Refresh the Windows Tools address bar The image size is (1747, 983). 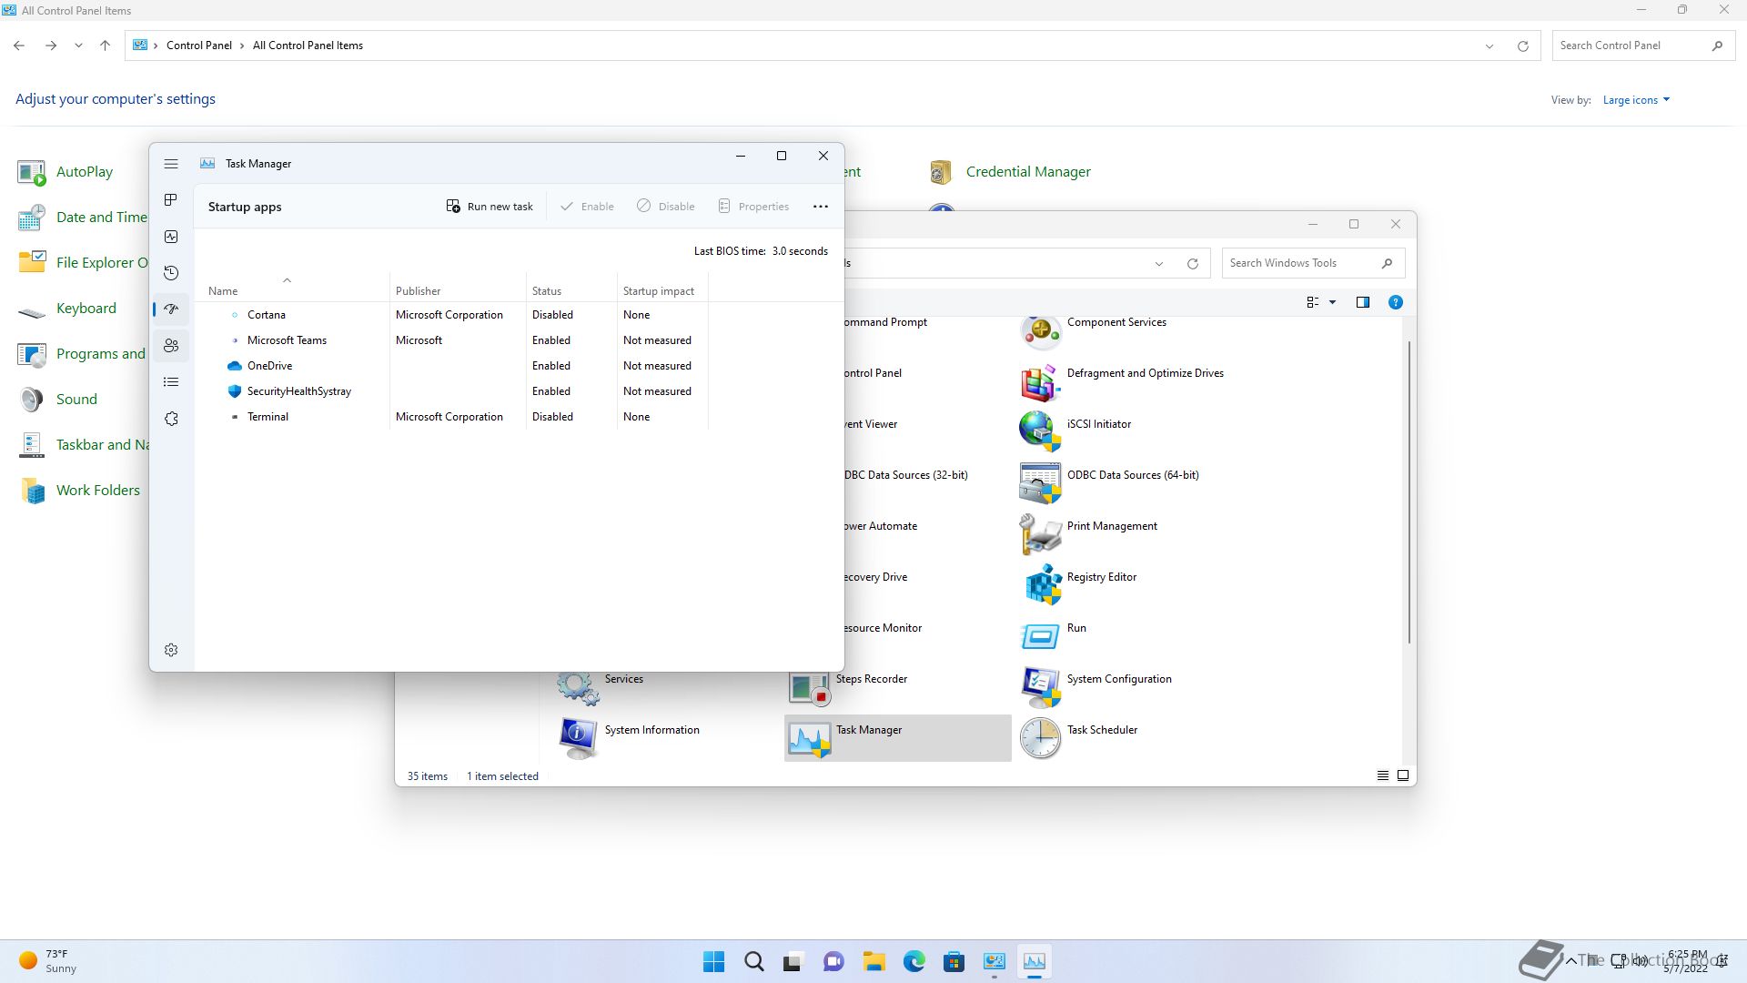coord(1192,263)
